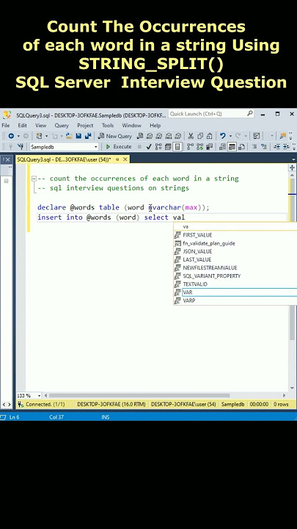
Task: Collapse the comment block outline
Action: (x=34, y=179)
